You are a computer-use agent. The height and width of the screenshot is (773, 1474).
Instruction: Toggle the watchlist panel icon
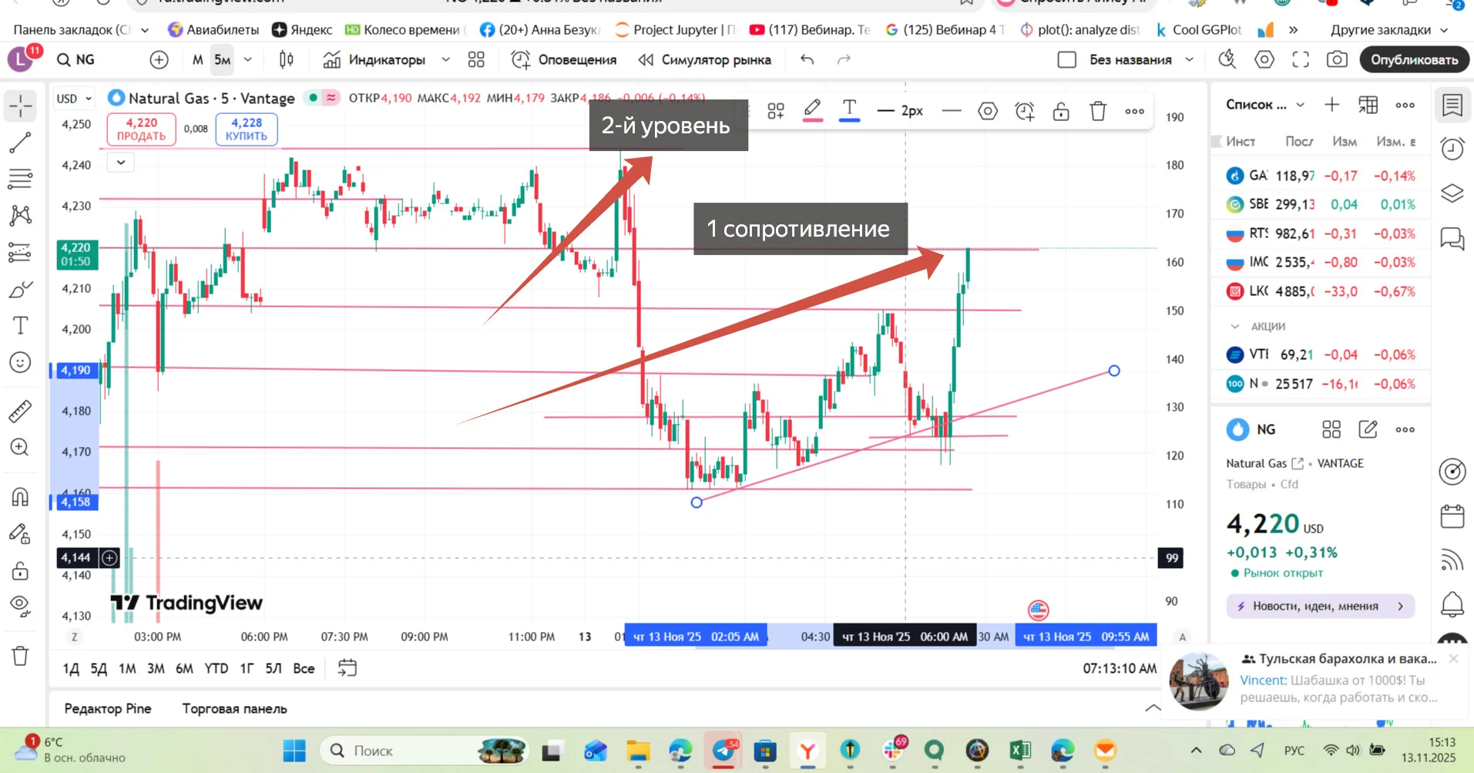point(1452,106)
